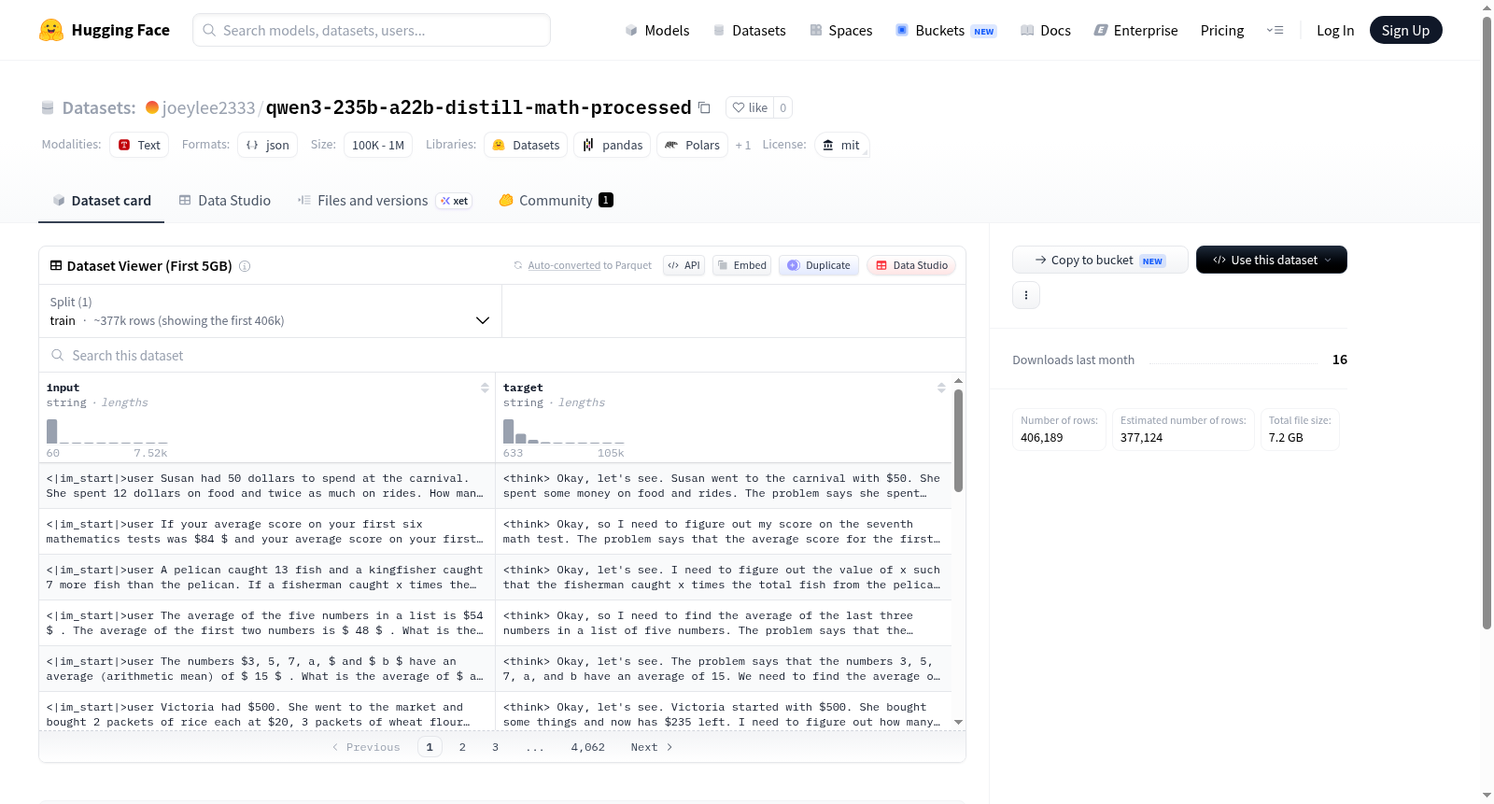The height and width of the screenshot is (804, 1494).
Task: Select the json format tag
Action: (x=268, y=145)
